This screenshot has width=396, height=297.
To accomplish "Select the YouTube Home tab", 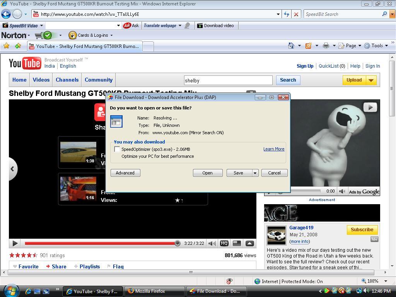I will pyautogui.click(x=19, y=80).
